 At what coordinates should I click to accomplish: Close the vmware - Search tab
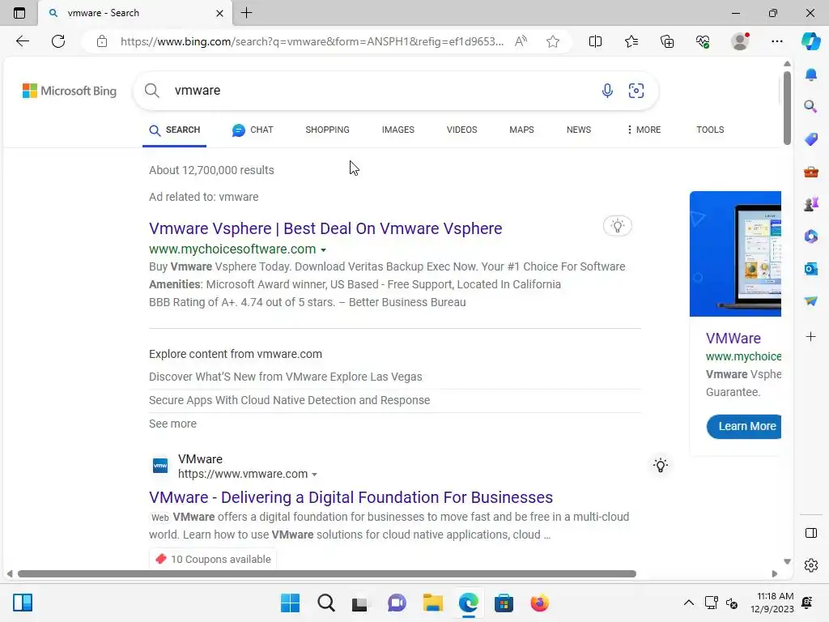(x=219, y=13)
